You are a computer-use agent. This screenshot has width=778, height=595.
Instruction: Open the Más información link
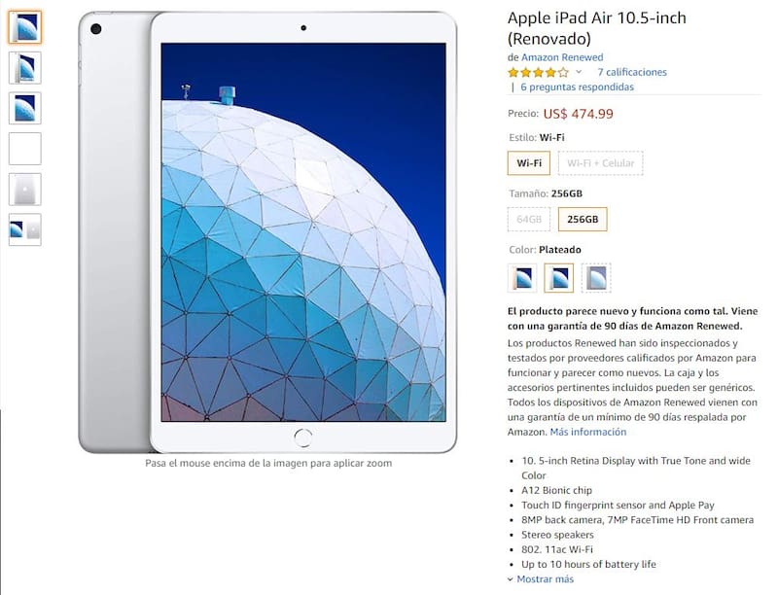pos(588,432)
